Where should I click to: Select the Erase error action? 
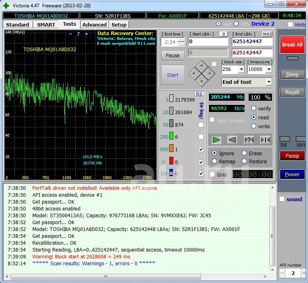point(244,153)
